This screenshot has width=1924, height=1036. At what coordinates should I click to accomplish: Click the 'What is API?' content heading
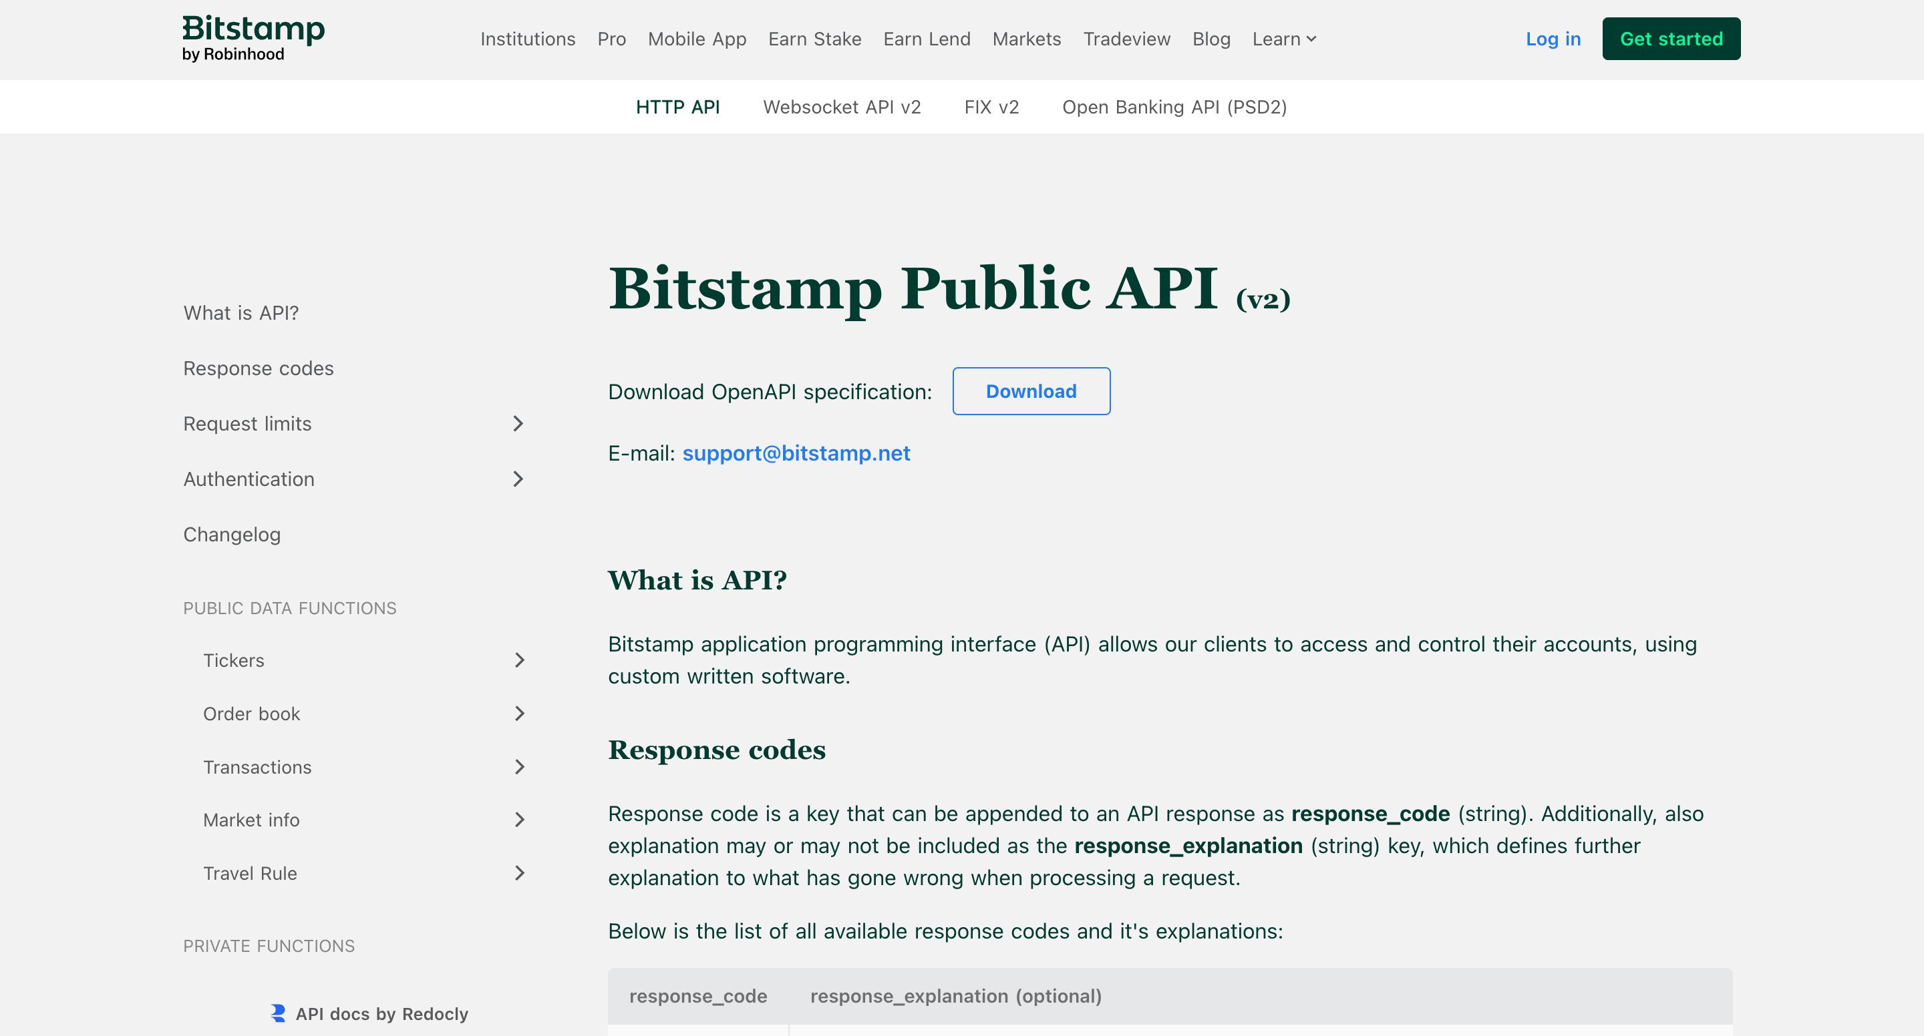pos(697,580)
